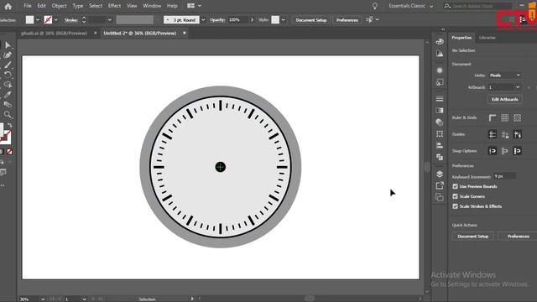Select the Shape Builder tool
The image size is (537, 302).
8,85
